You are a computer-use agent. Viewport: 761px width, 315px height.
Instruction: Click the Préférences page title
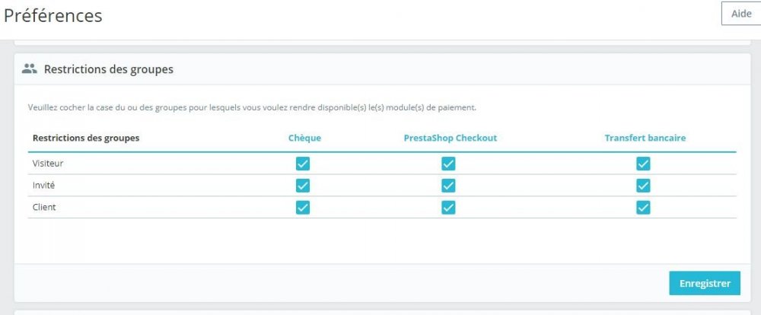coord(53,15)
